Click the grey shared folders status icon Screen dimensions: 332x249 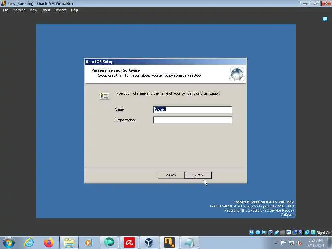282,232
